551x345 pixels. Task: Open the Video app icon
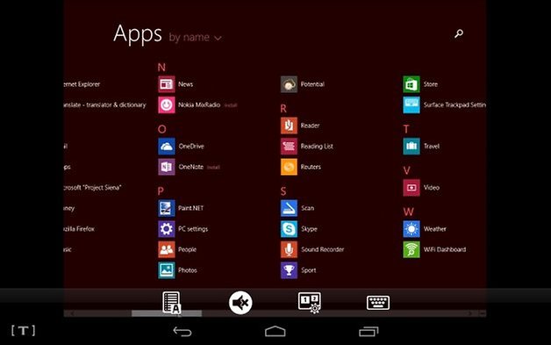click(411, 188)
